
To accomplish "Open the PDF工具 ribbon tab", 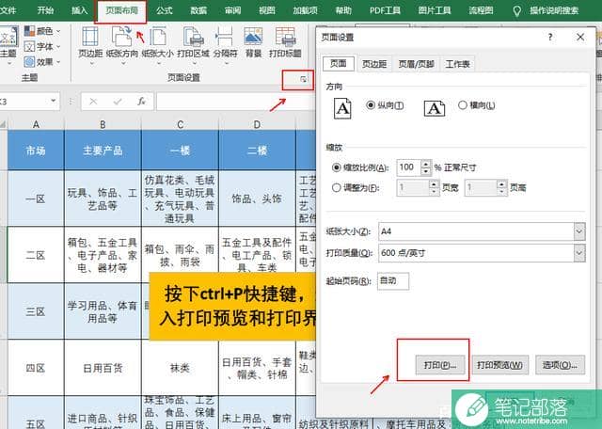I will click(x=385, y=10).
